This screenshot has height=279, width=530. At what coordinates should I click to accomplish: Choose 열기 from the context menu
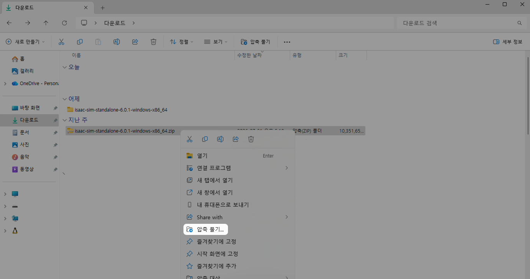coord(238,156)
